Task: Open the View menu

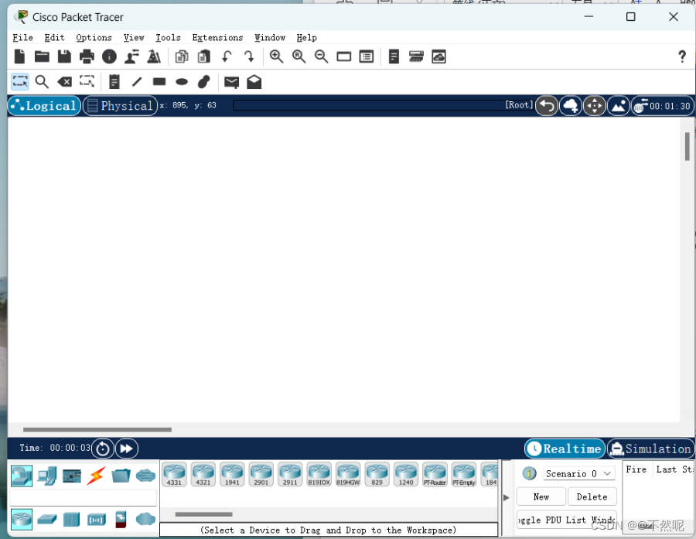Action: 134,37
